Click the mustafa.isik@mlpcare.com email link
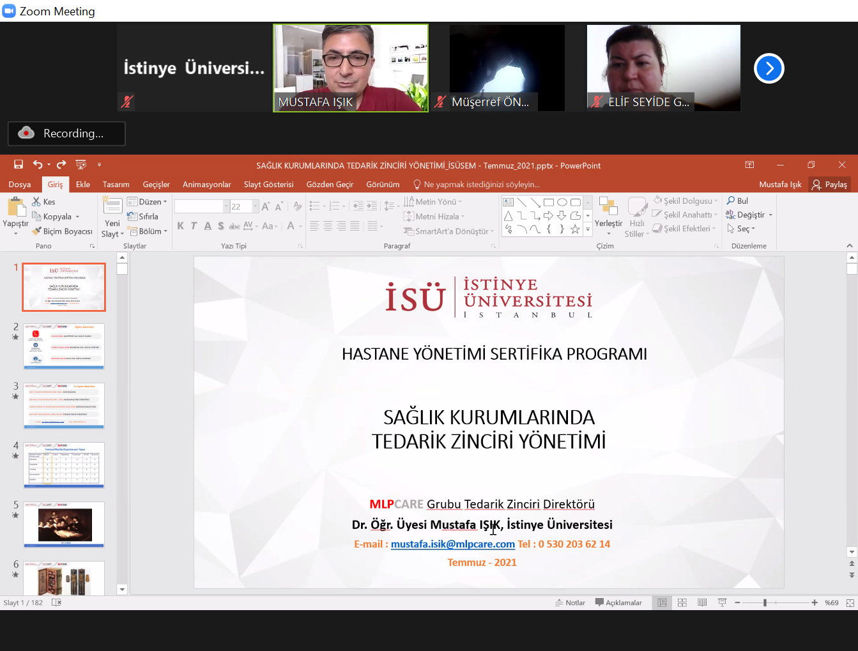Image resolution: width=858 pixels, height=651 pixels. click(x=452, y=544)
